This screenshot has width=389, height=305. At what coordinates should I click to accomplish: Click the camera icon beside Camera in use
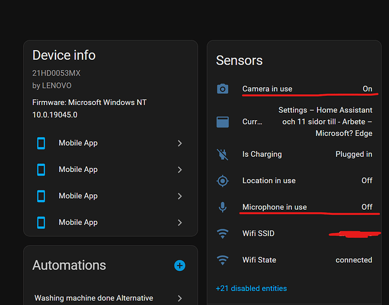[x=223, y=89]
